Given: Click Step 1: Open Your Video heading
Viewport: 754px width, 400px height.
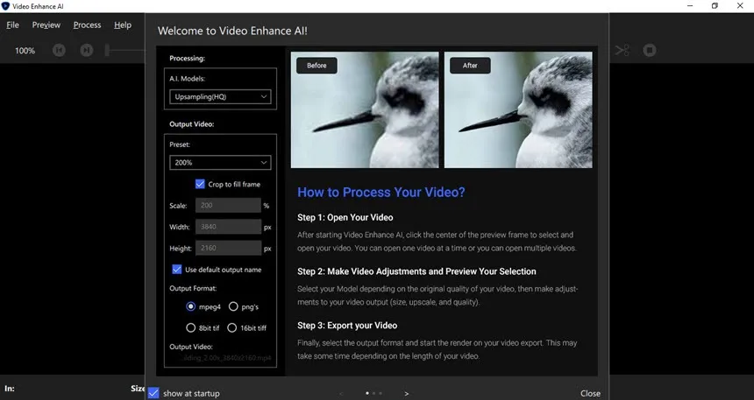Looking at the screenshot, I should tap(345, 218).
